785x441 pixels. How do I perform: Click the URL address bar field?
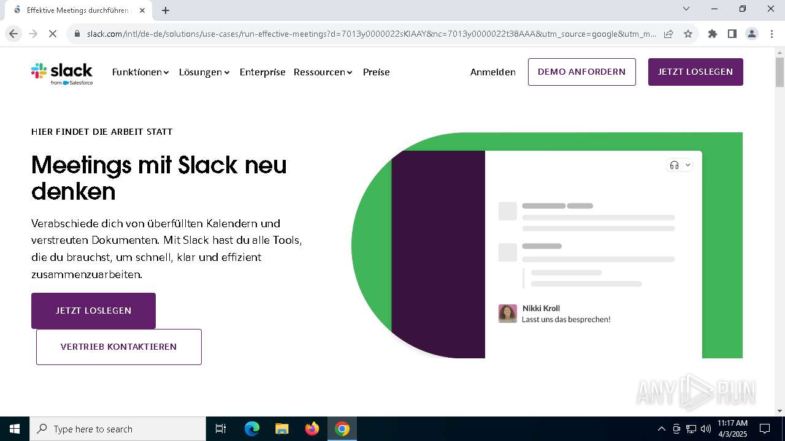coord(371,34)
